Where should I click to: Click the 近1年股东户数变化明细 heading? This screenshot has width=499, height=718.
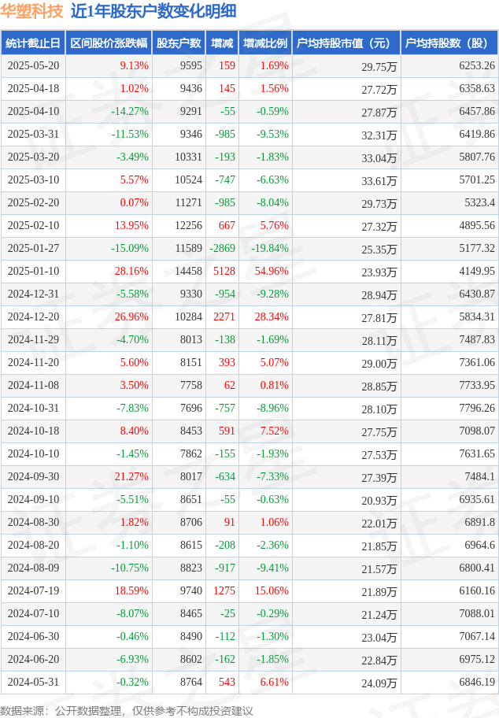[x=153, y=11]
